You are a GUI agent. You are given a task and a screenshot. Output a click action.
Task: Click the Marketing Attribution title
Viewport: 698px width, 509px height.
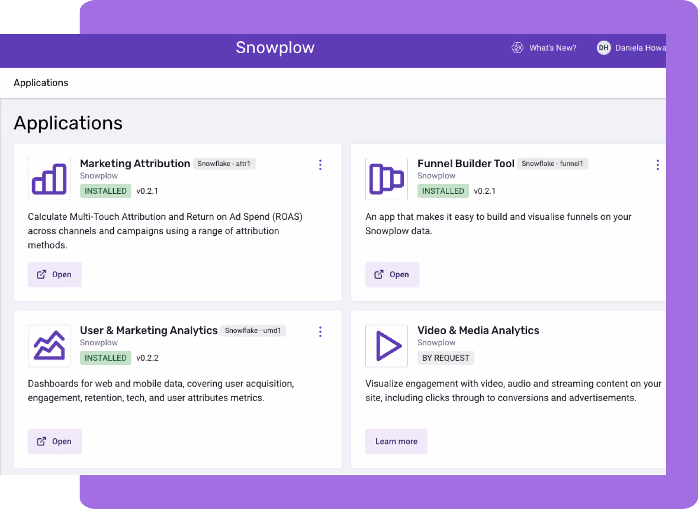tap(135, 164)
